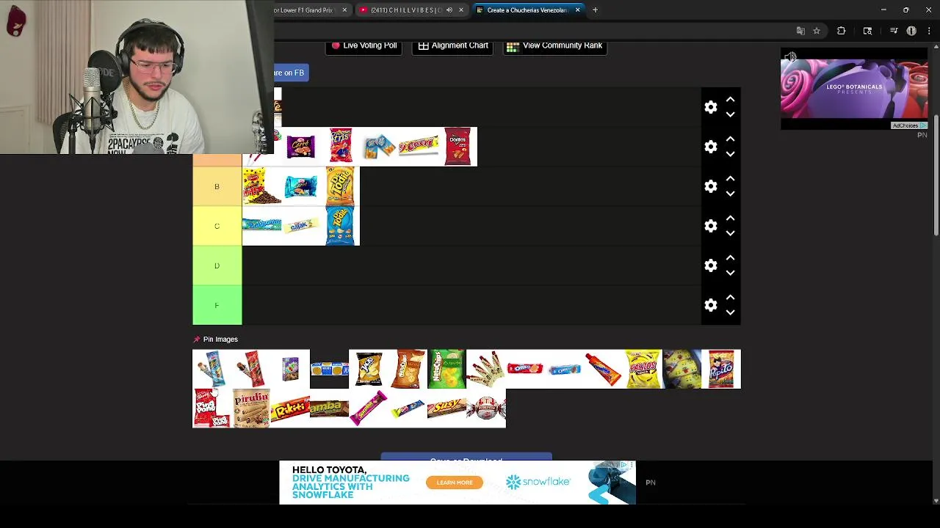Select the green D tier label
This screenshot has height=528, width=940.
pyautogui.click(x=217, y=265)
